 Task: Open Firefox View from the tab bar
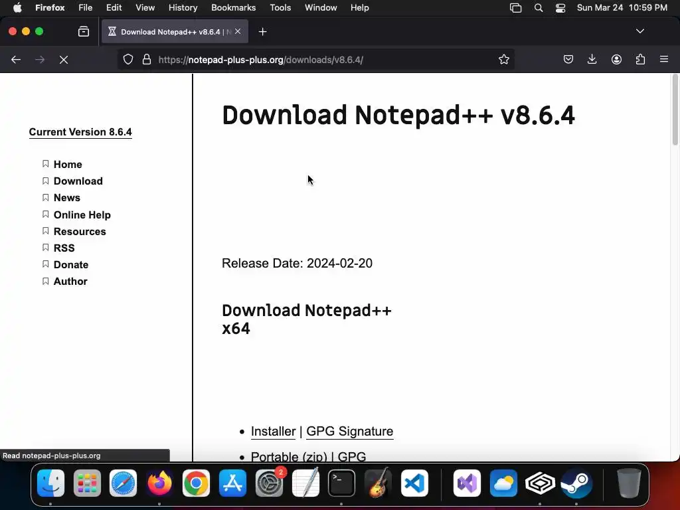click(x=84, y=32)
